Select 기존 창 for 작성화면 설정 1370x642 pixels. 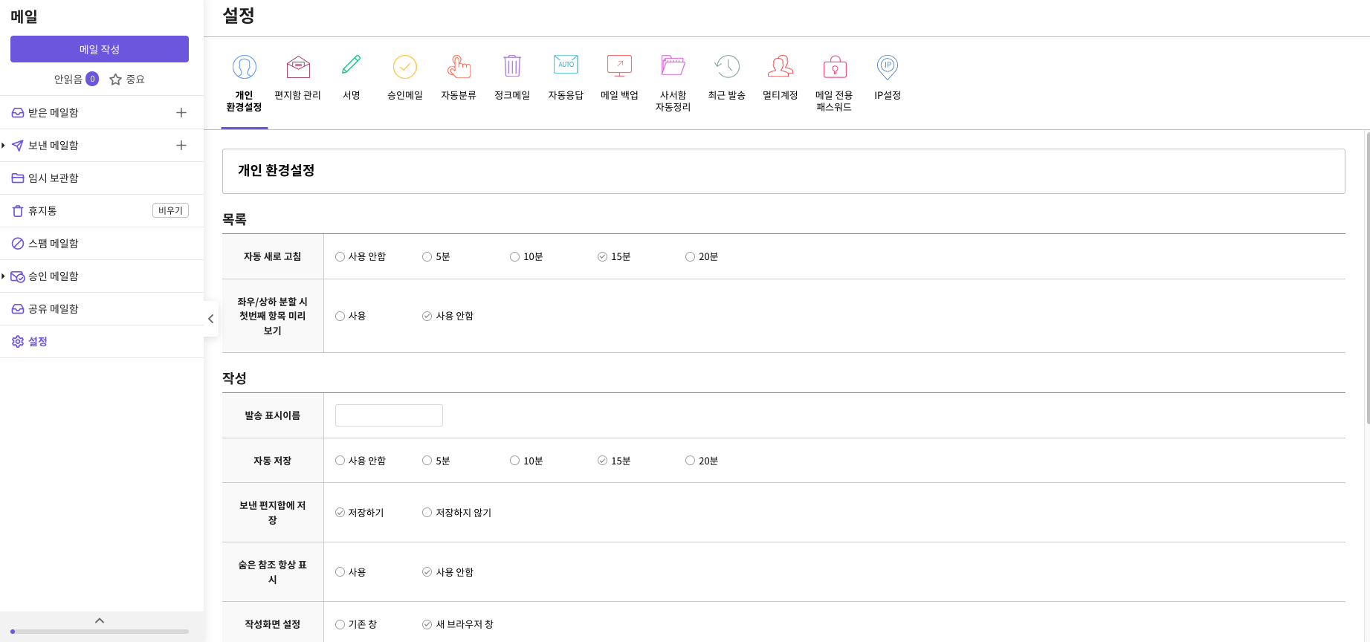coord(340,625)
